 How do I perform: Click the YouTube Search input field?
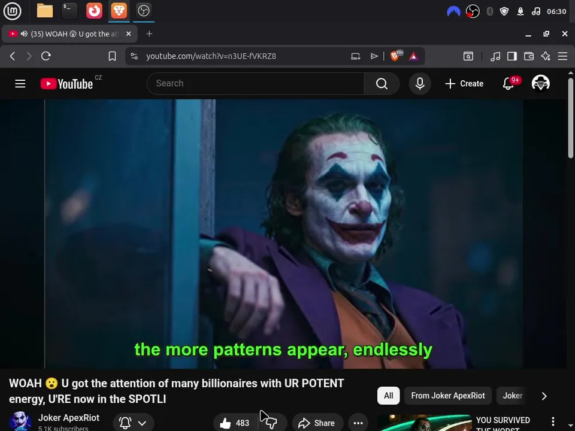click(255, 84)
